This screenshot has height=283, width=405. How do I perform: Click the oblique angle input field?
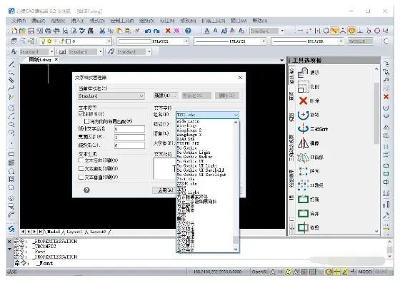pos(129,145)
